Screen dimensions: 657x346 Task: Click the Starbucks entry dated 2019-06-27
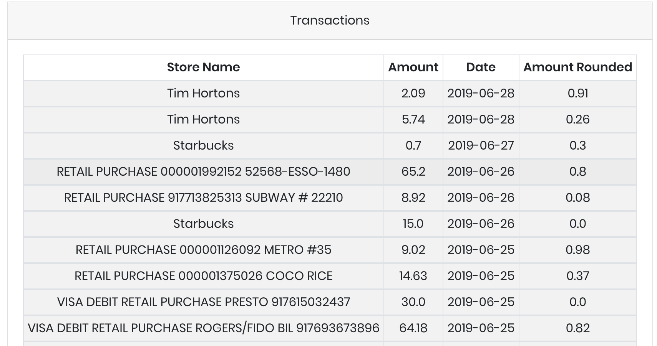coord(203,145)
